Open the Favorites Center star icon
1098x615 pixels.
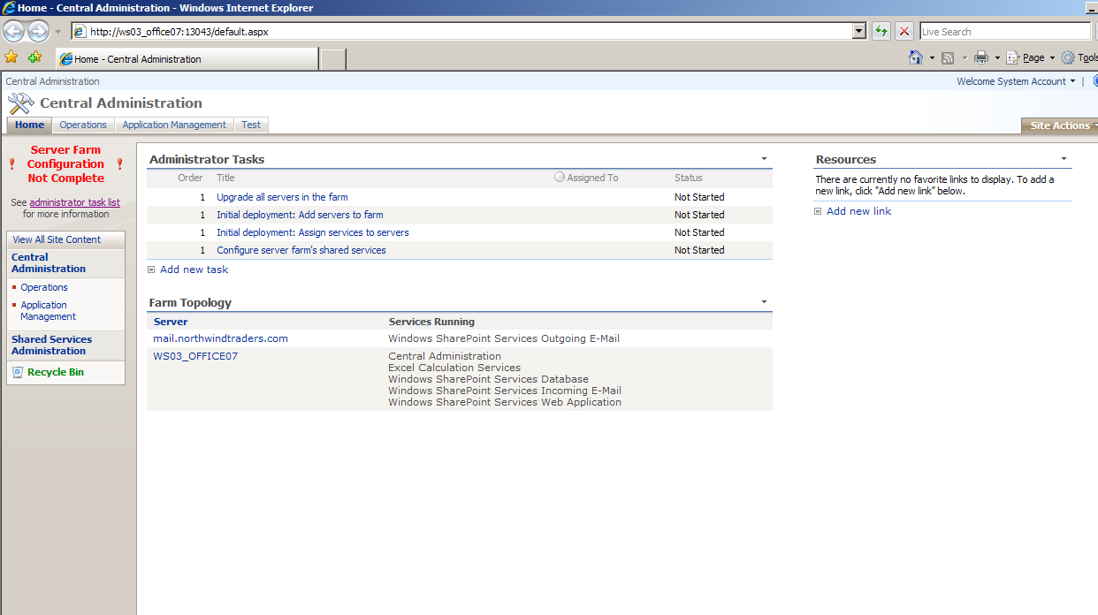click(x=11, y=57)
